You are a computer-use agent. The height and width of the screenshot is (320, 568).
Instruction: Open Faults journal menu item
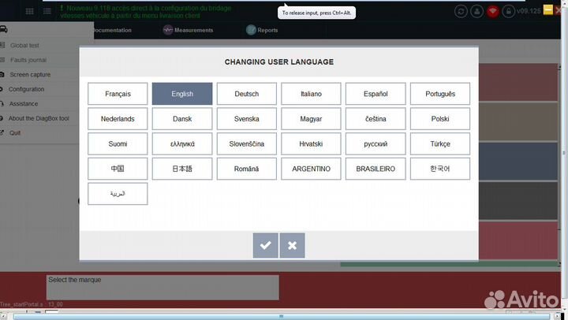[x=28, y=60]
